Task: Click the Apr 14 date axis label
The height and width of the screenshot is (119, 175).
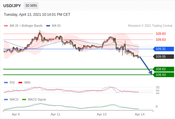Action: [x=140, y=115]
